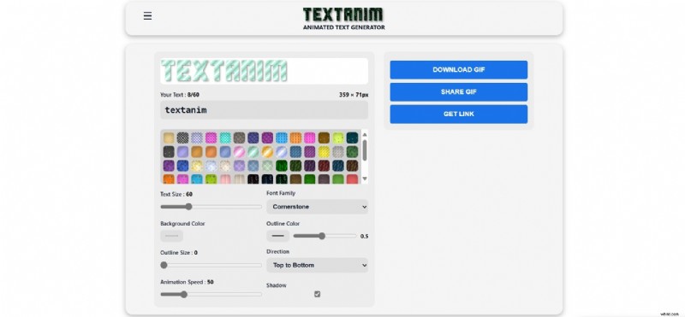Click the Text Size slider
The width and height of the screenshot is (685, 317).
click(x=211, y=207)
